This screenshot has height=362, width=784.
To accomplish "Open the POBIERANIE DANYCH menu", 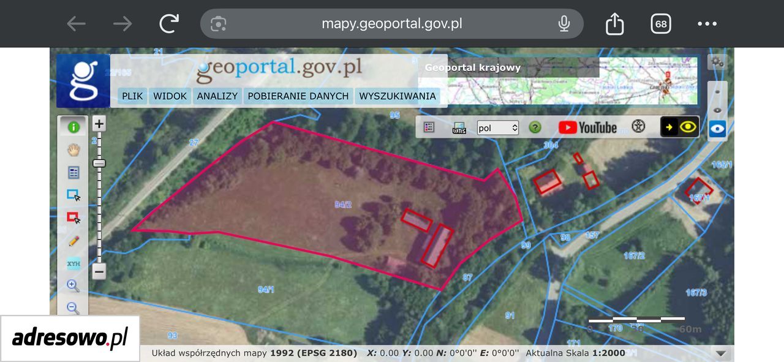I will pyautogui.click(x=298, y=96).
